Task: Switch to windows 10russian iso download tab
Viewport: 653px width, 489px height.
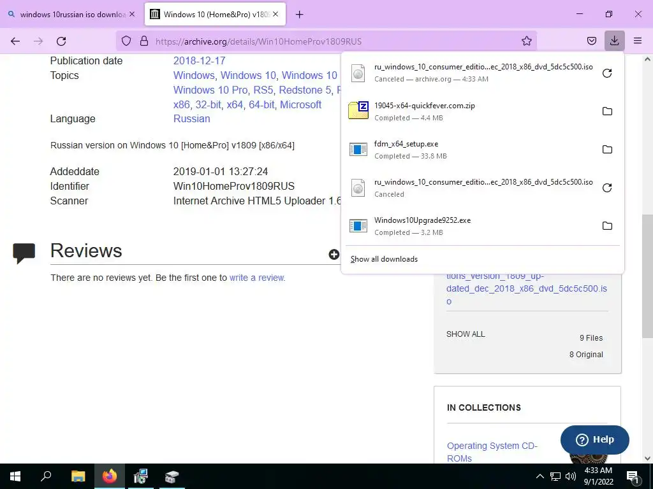Action: [73, 14]
